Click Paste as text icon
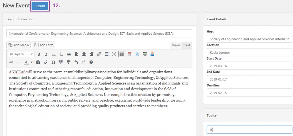The height and width of the screenshot is (136, 293). point(38,62)
